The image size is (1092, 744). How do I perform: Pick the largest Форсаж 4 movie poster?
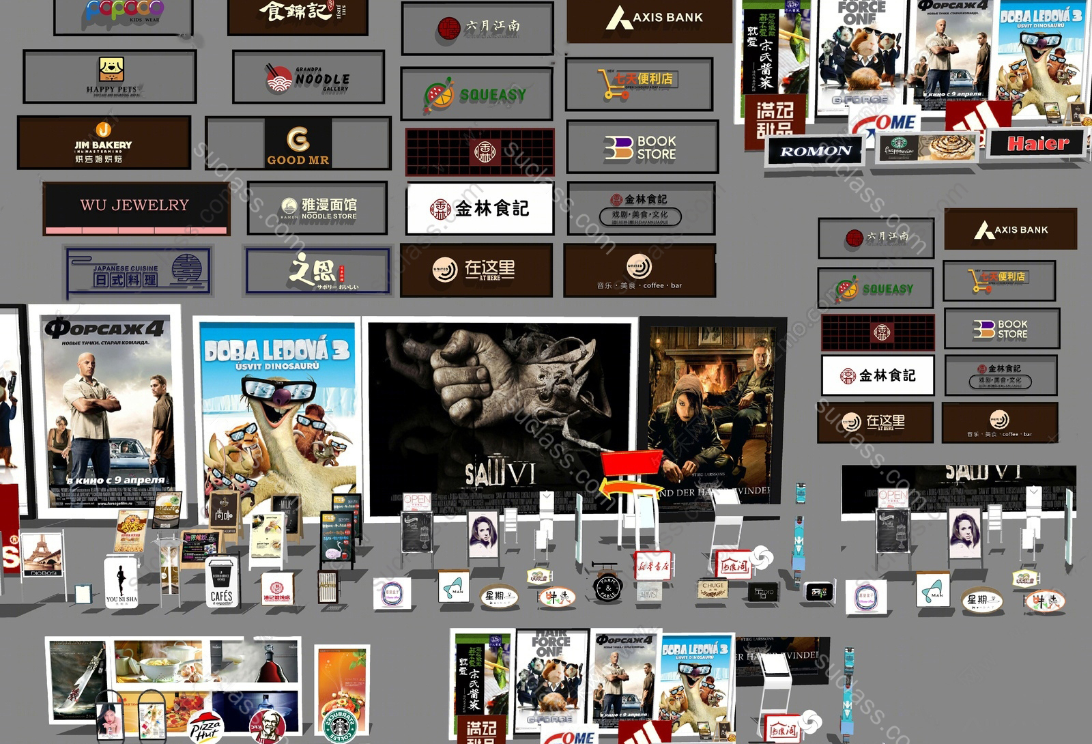click(x=109, y=412)
